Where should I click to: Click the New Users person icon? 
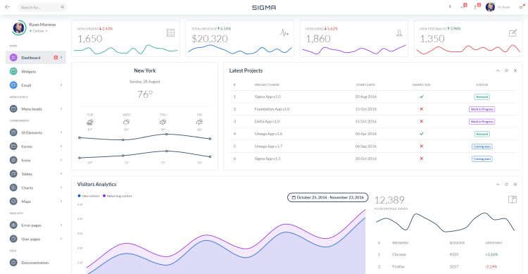point(399,32)
